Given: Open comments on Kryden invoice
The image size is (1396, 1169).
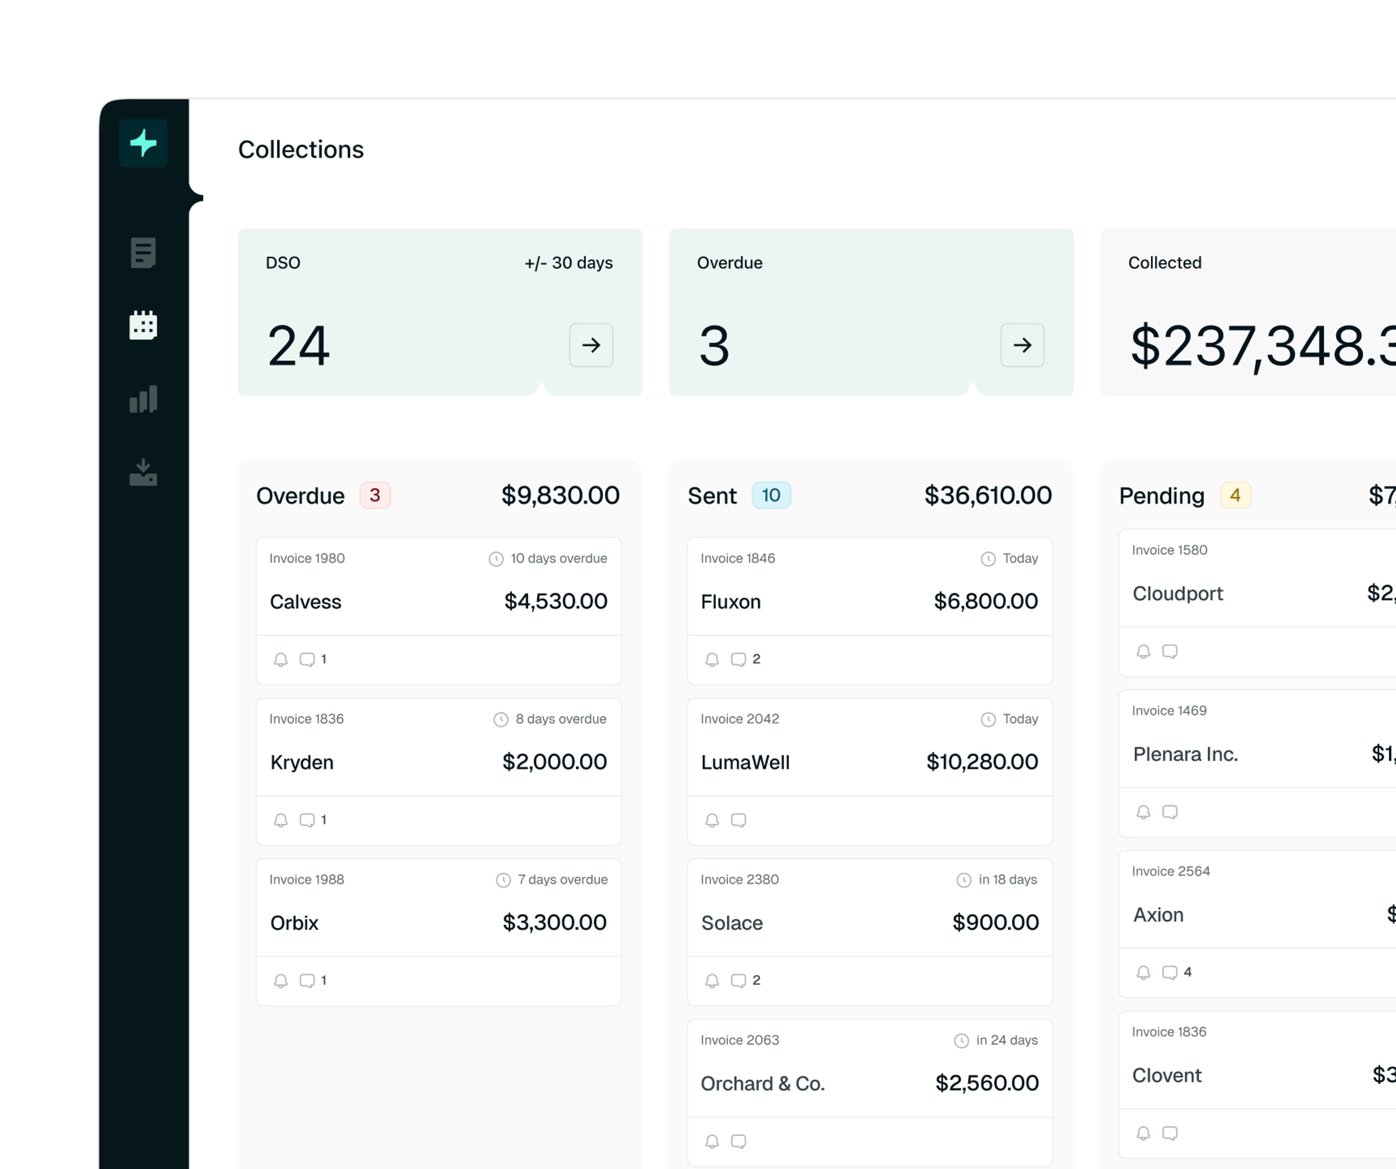Looking at the screenshot, I should [x=307, y=820].
